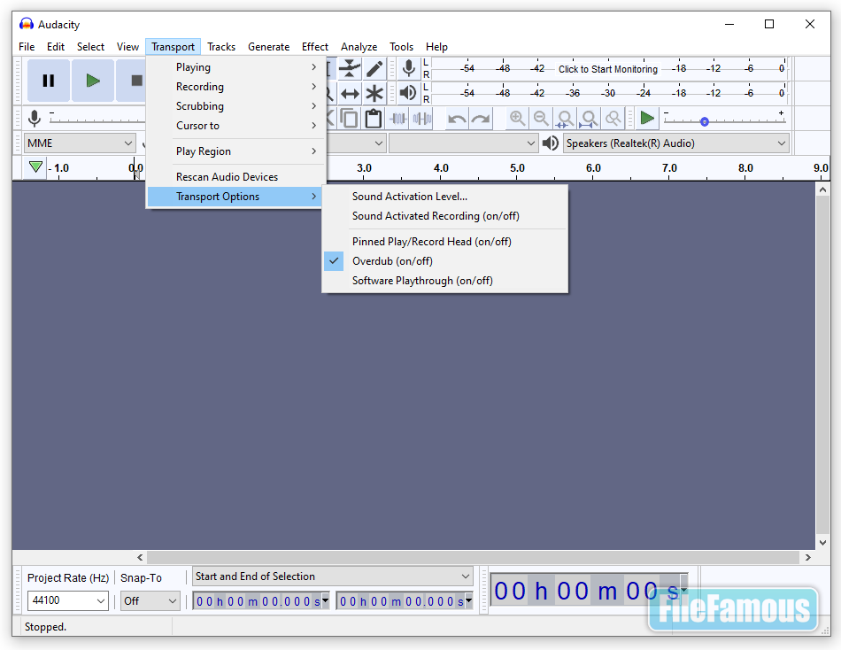841x650 pixels.
Task: Click the playback level meter bar
Action: click(x=609, y=93)
